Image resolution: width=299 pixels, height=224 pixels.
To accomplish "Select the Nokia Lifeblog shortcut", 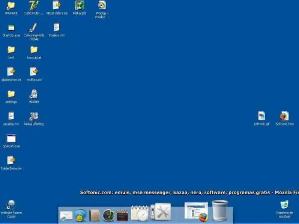I will pos(34,119).
